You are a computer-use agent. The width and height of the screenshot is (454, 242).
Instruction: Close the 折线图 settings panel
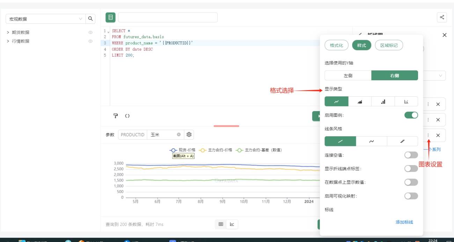click(x=444, y=35)
